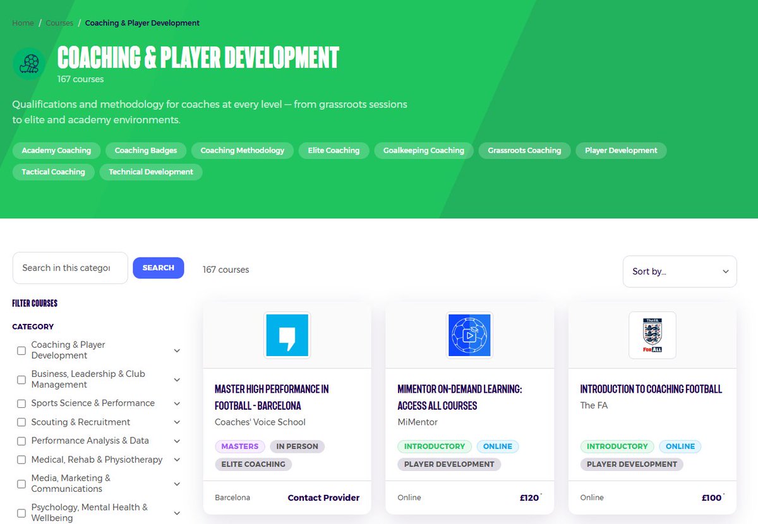Enable the Sports Science & Performance filter
Screen dimensions: 758x524
[21, 403]
